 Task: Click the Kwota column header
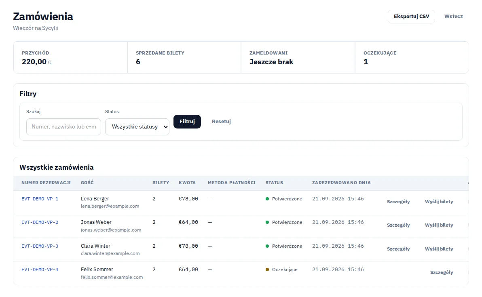coord(187,183)
